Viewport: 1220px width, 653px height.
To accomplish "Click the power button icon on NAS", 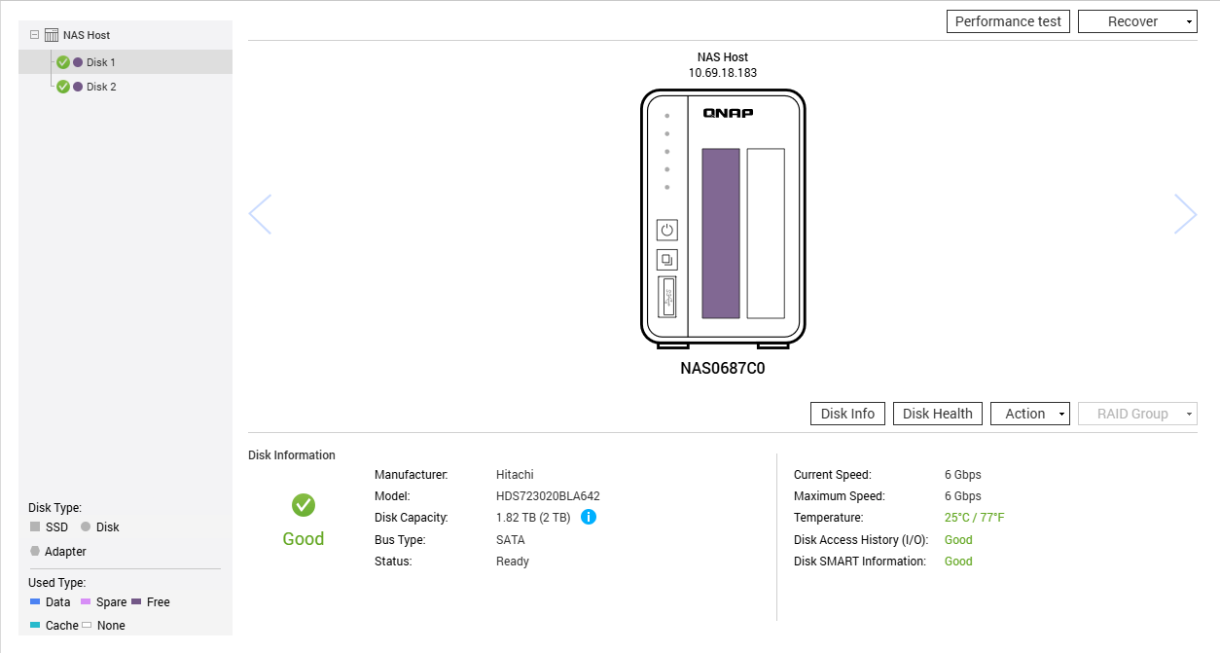I will pyautogui.click(x=666, y=231).
